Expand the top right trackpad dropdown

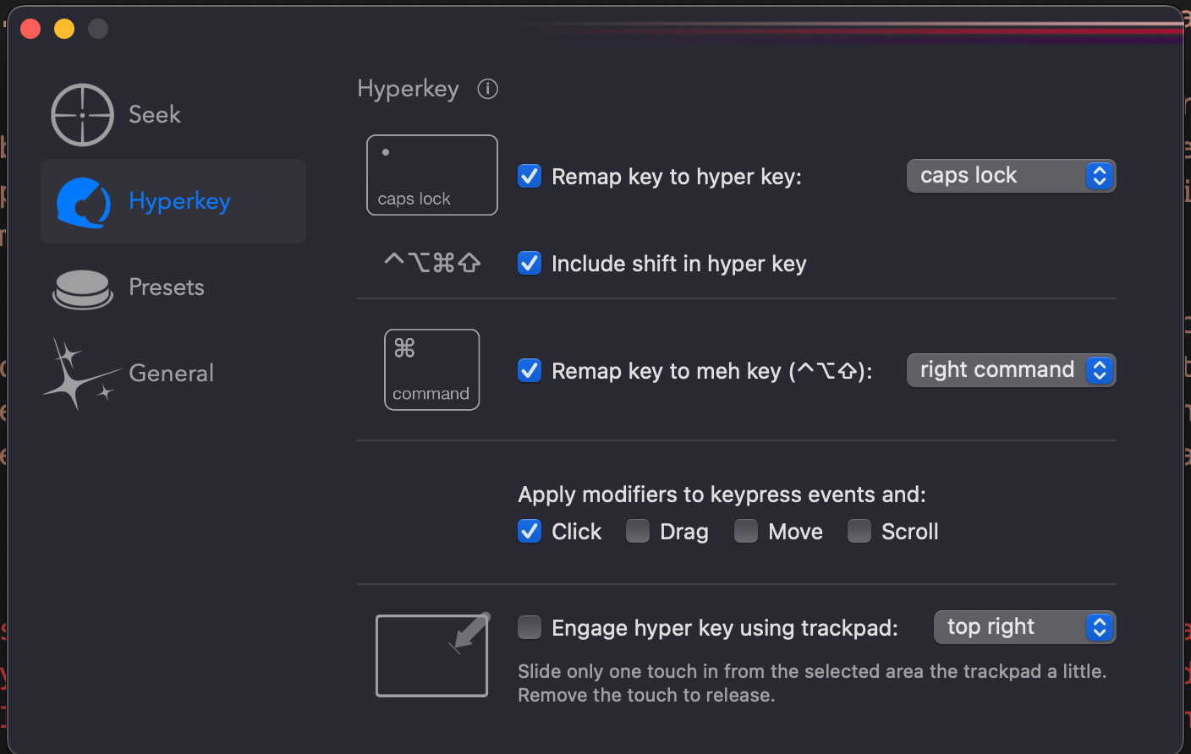[1024, 627]
